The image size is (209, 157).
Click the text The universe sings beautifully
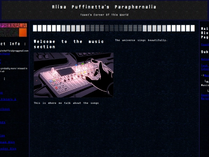click(141, 40)
